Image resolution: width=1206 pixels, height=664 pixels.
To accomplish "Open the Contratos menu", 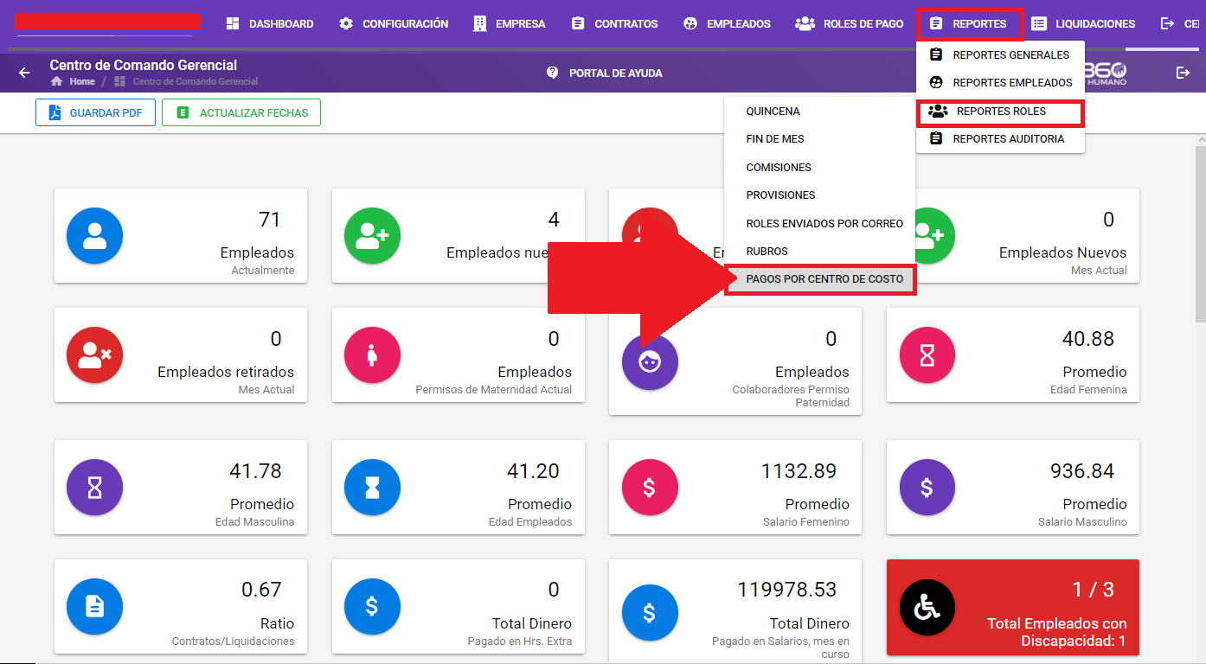I will [x=615, y=24].
